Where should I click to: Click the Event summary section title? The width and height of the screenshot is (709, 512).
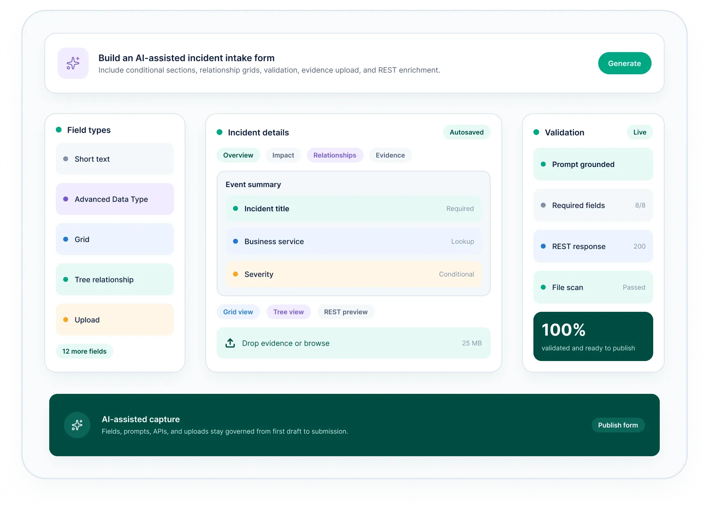pyautogui.click(x=253, y=185)
